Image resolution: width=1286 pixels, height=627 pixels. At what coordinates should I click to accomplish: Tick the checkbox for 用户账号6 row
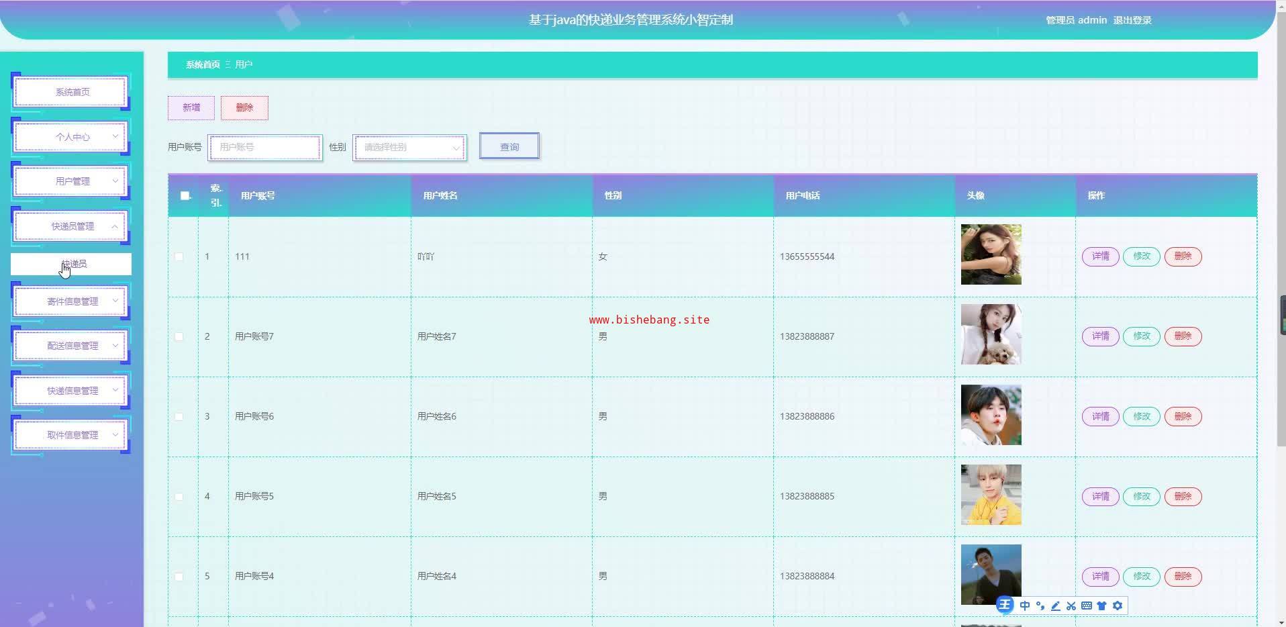179,416
